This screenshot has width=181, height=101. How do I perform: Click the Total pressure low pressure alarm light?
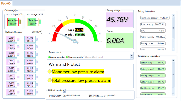click(50, 80)
